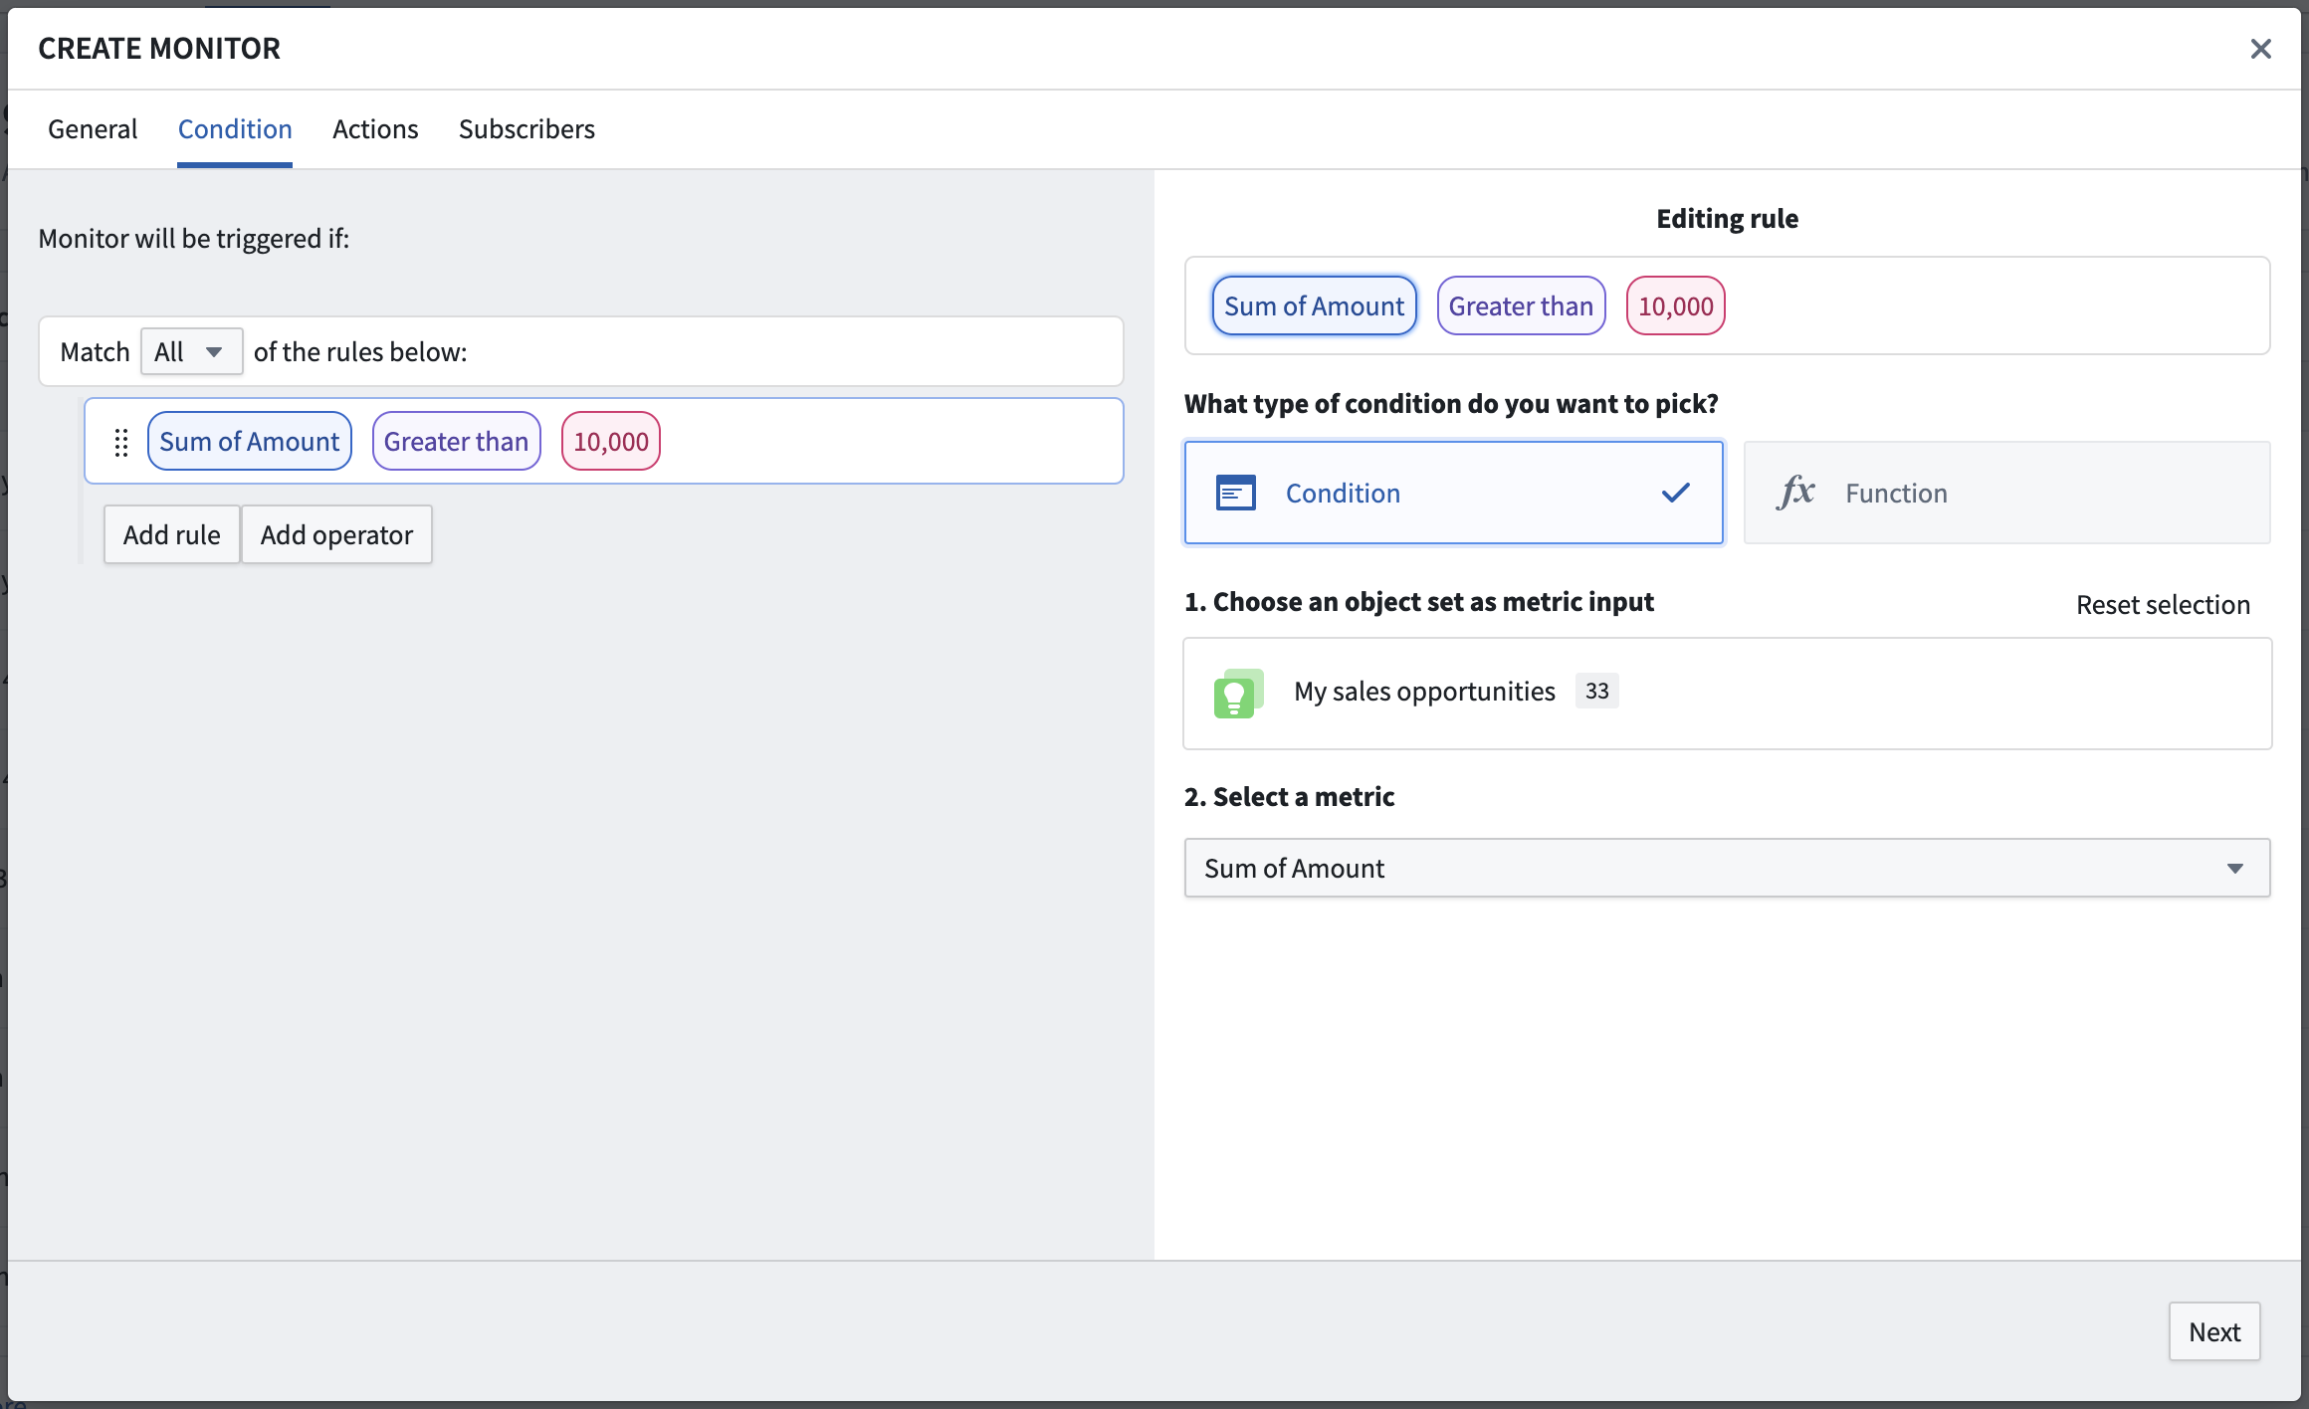
Task: Click Reset selection link
Action: pos(2163,604)
